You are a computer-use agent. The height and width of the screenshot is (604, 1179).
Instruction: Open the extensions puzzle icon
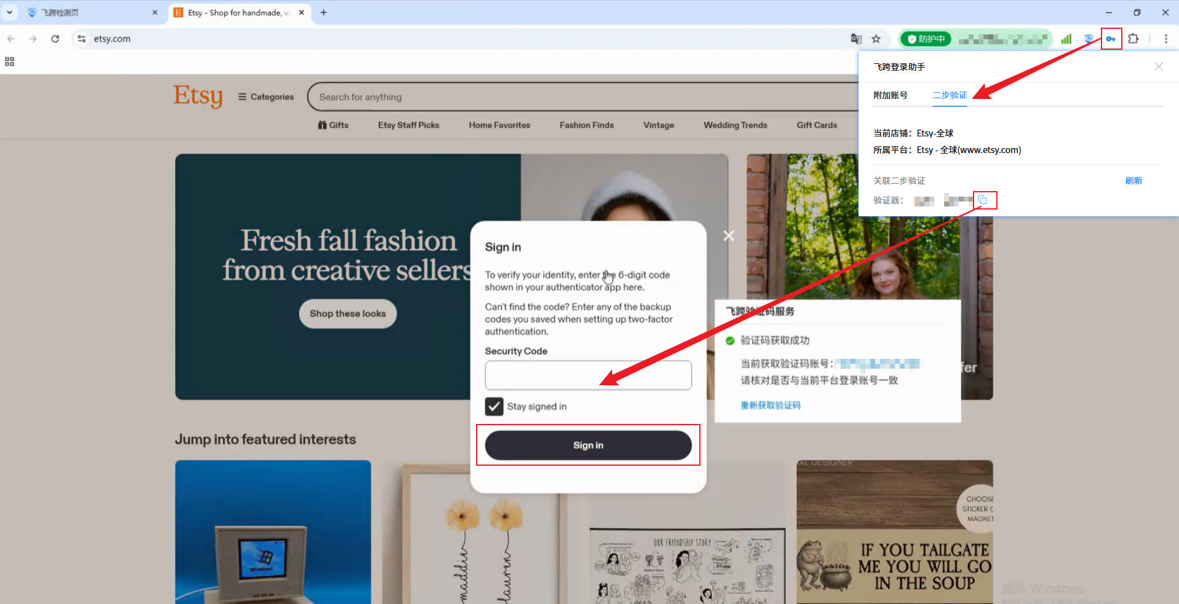[x=1133, y=39]
